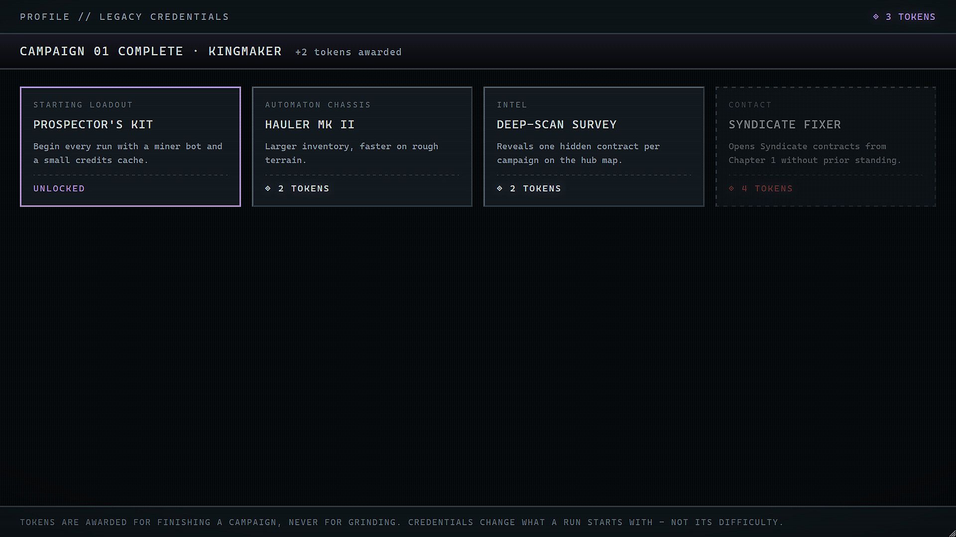956x537 pixels.
Task: Click the 'Larger inventory, faster on rough terrain' description
Action: tap(352, 153)
